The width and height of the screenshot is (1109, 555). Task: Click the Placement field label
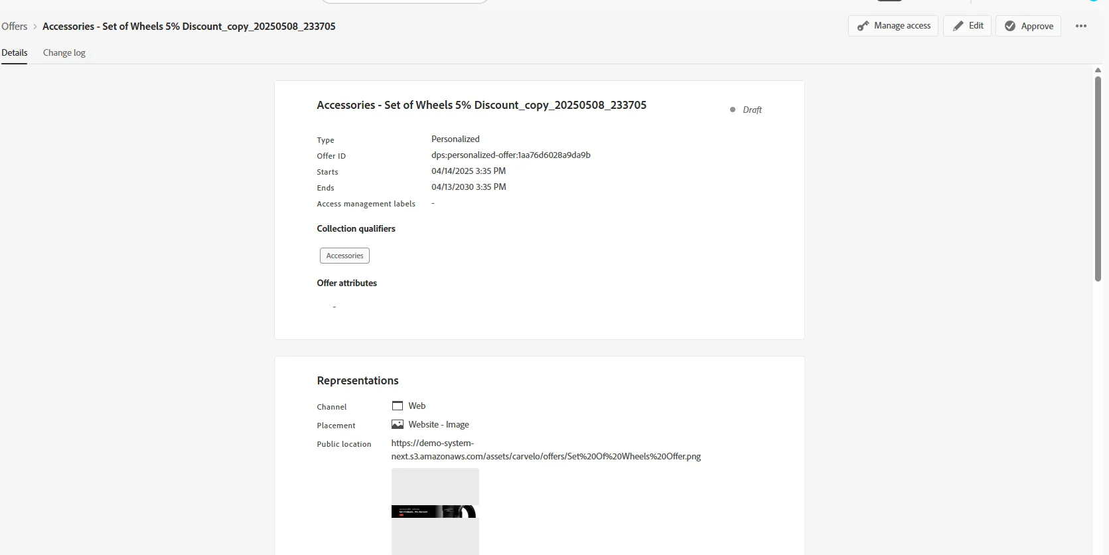(336, 426)
